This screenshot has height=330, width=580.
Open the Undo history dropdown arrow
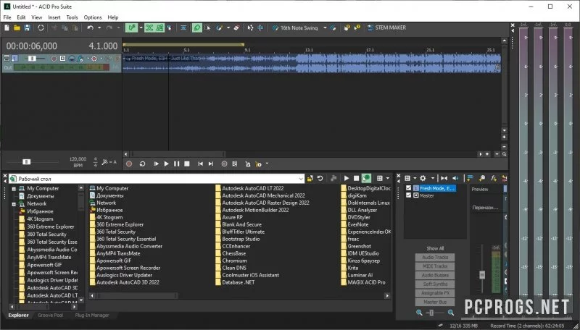pos(99,27)
